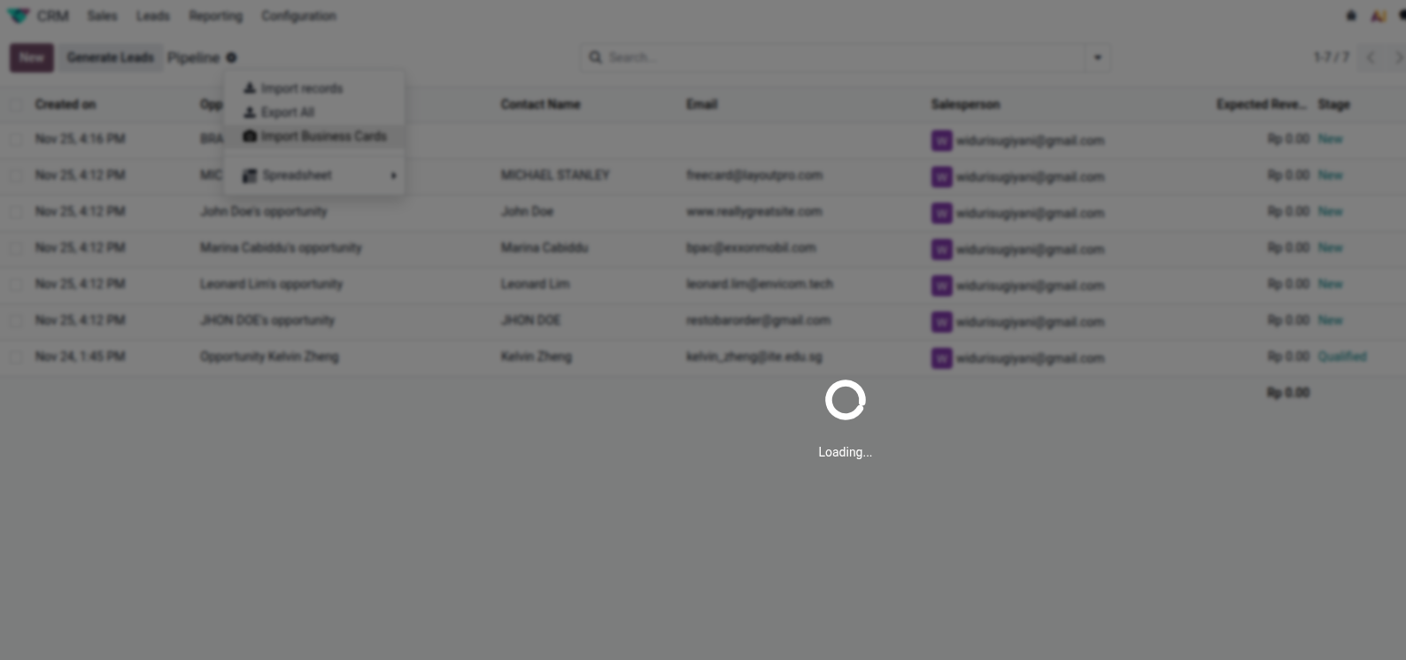Click the Spreadsheet menu icon
The width and height of the screenshot is (1406, 660).
click(x=250, y=175)
